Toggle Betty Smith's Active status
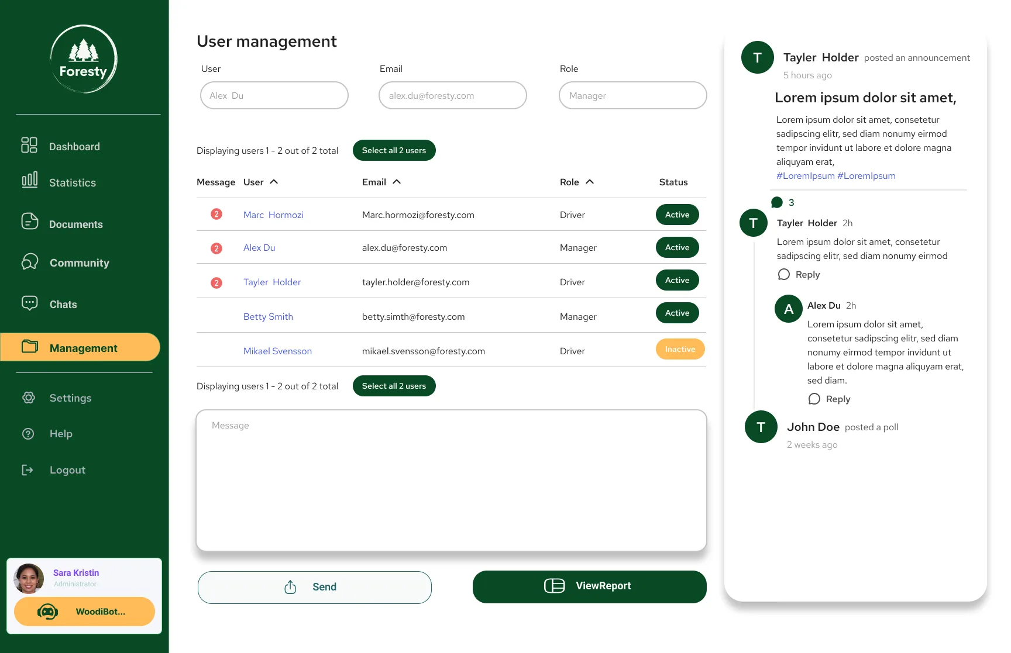The image size is (1011, 653). tap(678, 313)
